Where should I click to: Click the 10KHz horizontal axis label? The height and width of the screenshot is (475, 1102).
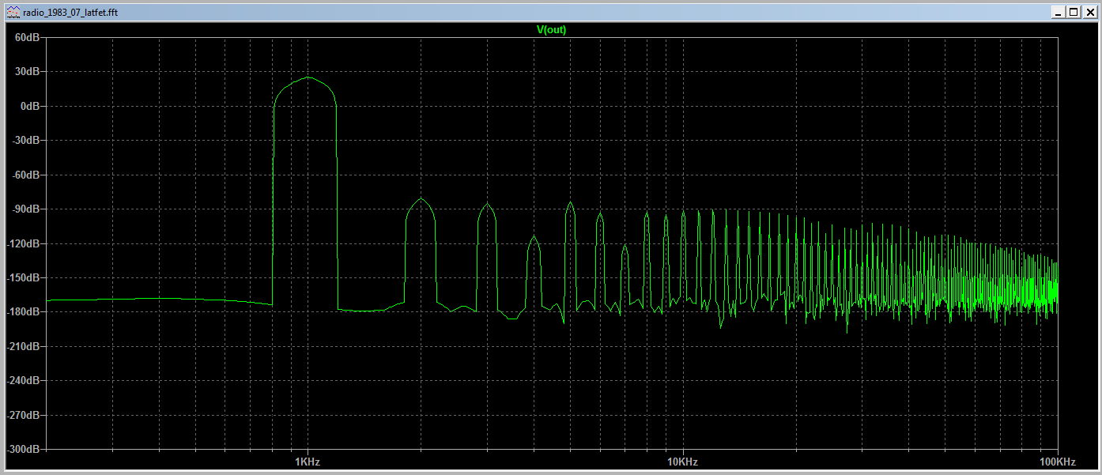point(682,461)
